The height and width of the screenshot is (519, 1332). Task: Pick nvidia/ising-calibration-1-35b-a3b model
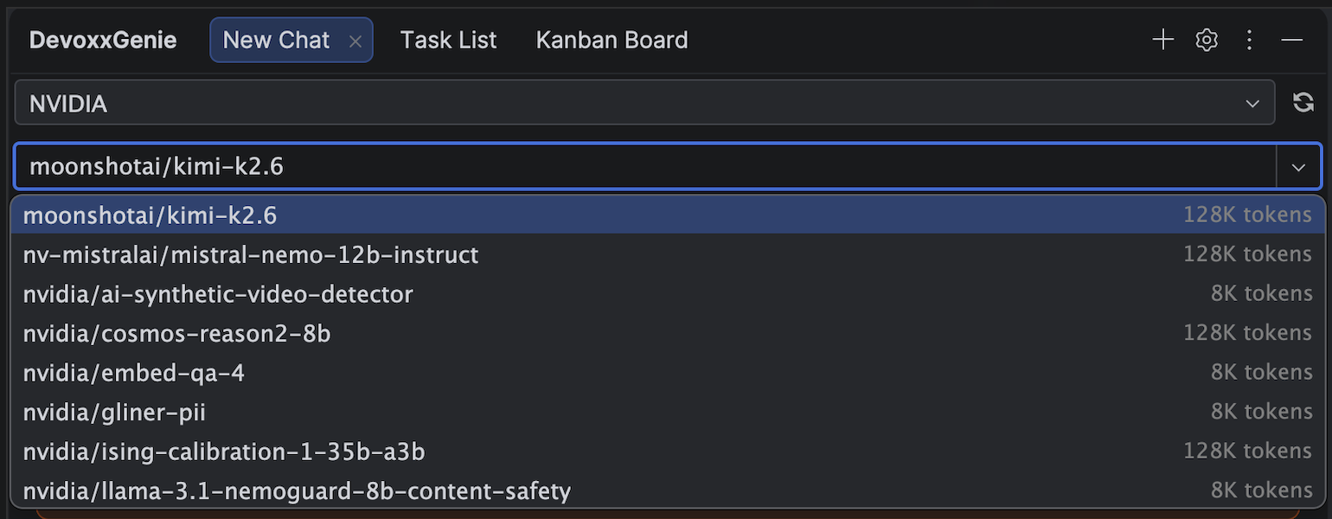(668, 452)
